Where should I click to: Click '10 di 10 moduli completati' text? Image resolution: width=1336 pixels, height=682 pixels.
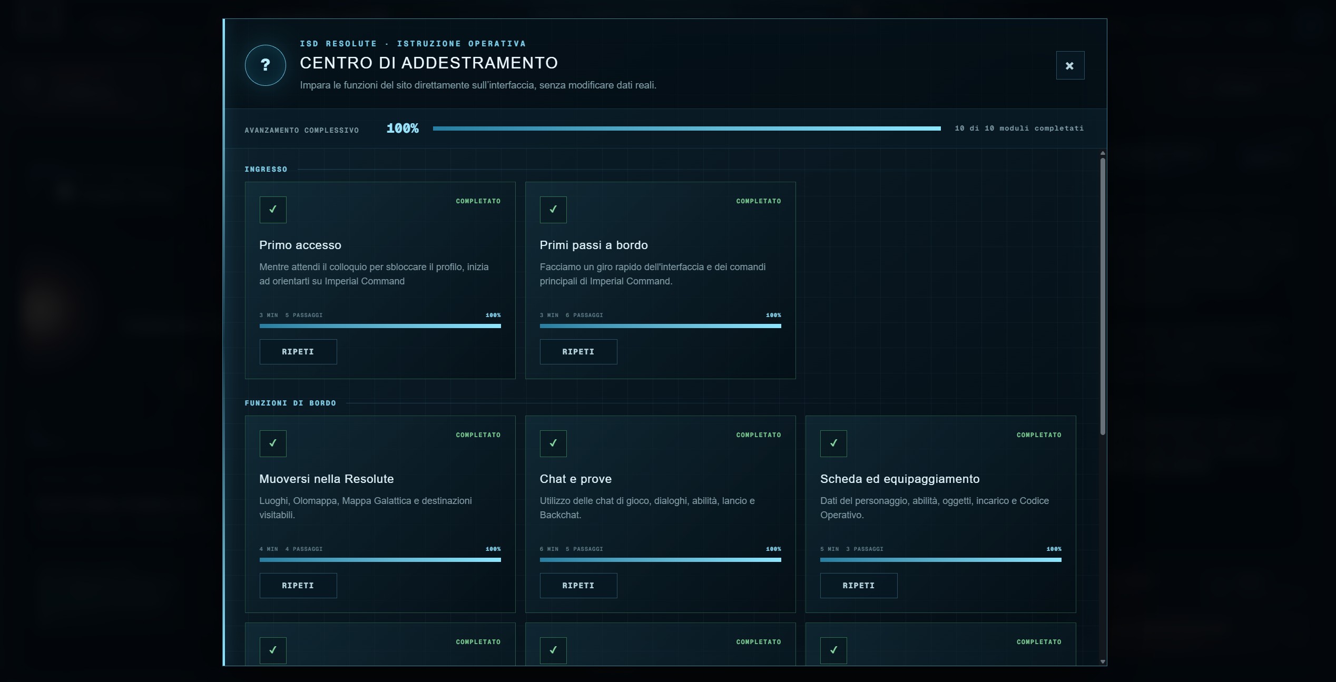click(1019, 128)
